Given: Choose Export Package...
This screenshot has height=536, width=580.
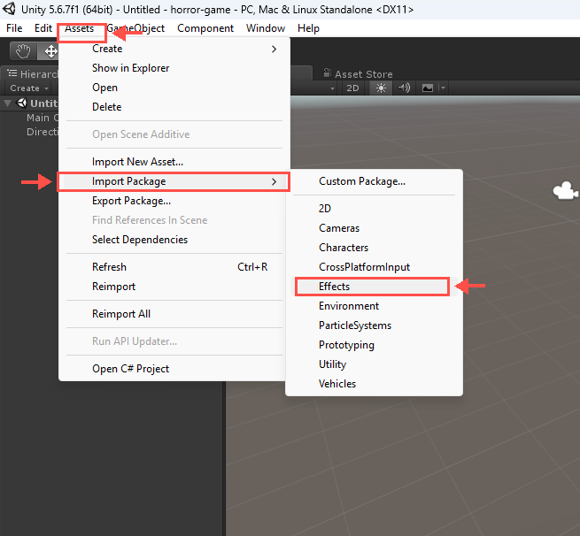Looking at the screenshot, I should (174, 201).
